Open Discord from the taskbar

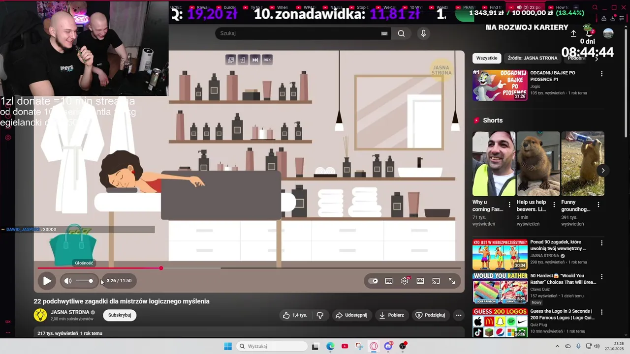click(x=388, y=346)
